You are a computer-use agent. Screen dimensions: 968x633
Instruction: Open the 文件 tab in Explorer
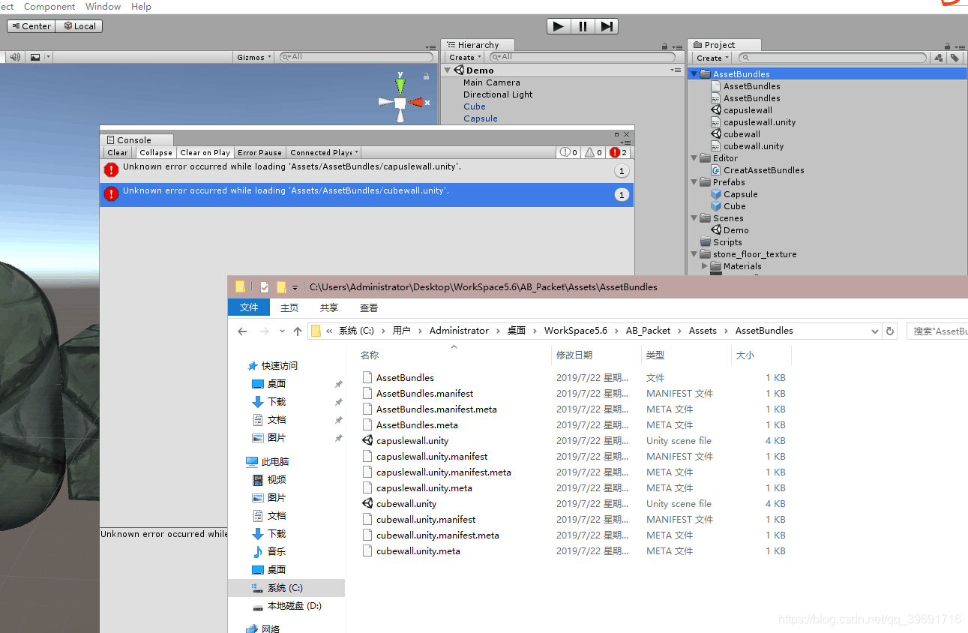[249, 307]
